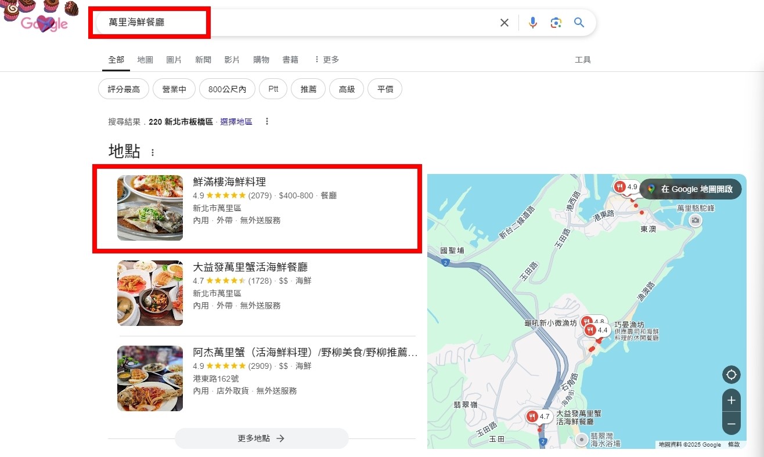Switch to the 地圖 tab
Screen dimensions: 764x457
click(x=145, y=60)
